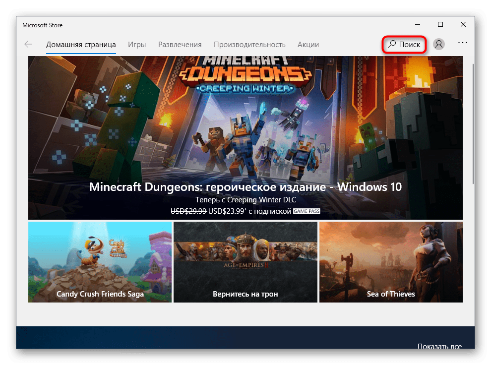491x365 pixels.
Task: Click the back arrow icon
Action: 28,44
